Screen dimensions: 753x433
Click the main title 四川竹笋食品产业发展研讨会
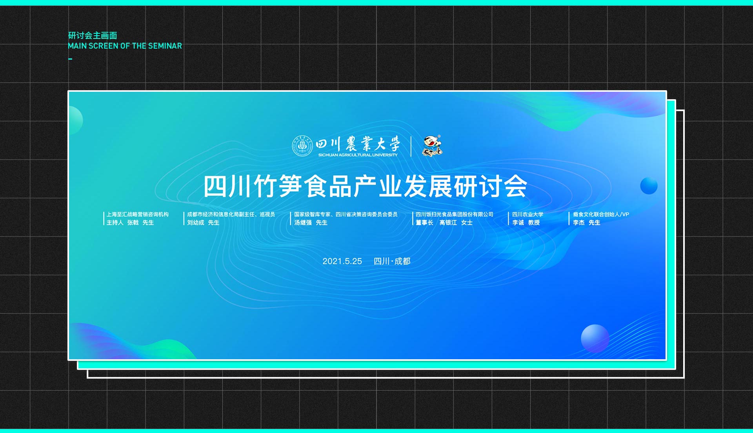pos(365,186)
